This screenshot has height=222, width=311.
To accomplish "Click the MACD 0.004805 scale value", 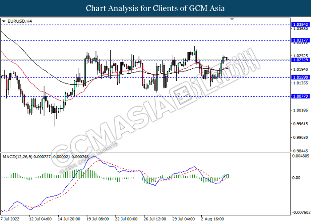I will coord(300,156).
